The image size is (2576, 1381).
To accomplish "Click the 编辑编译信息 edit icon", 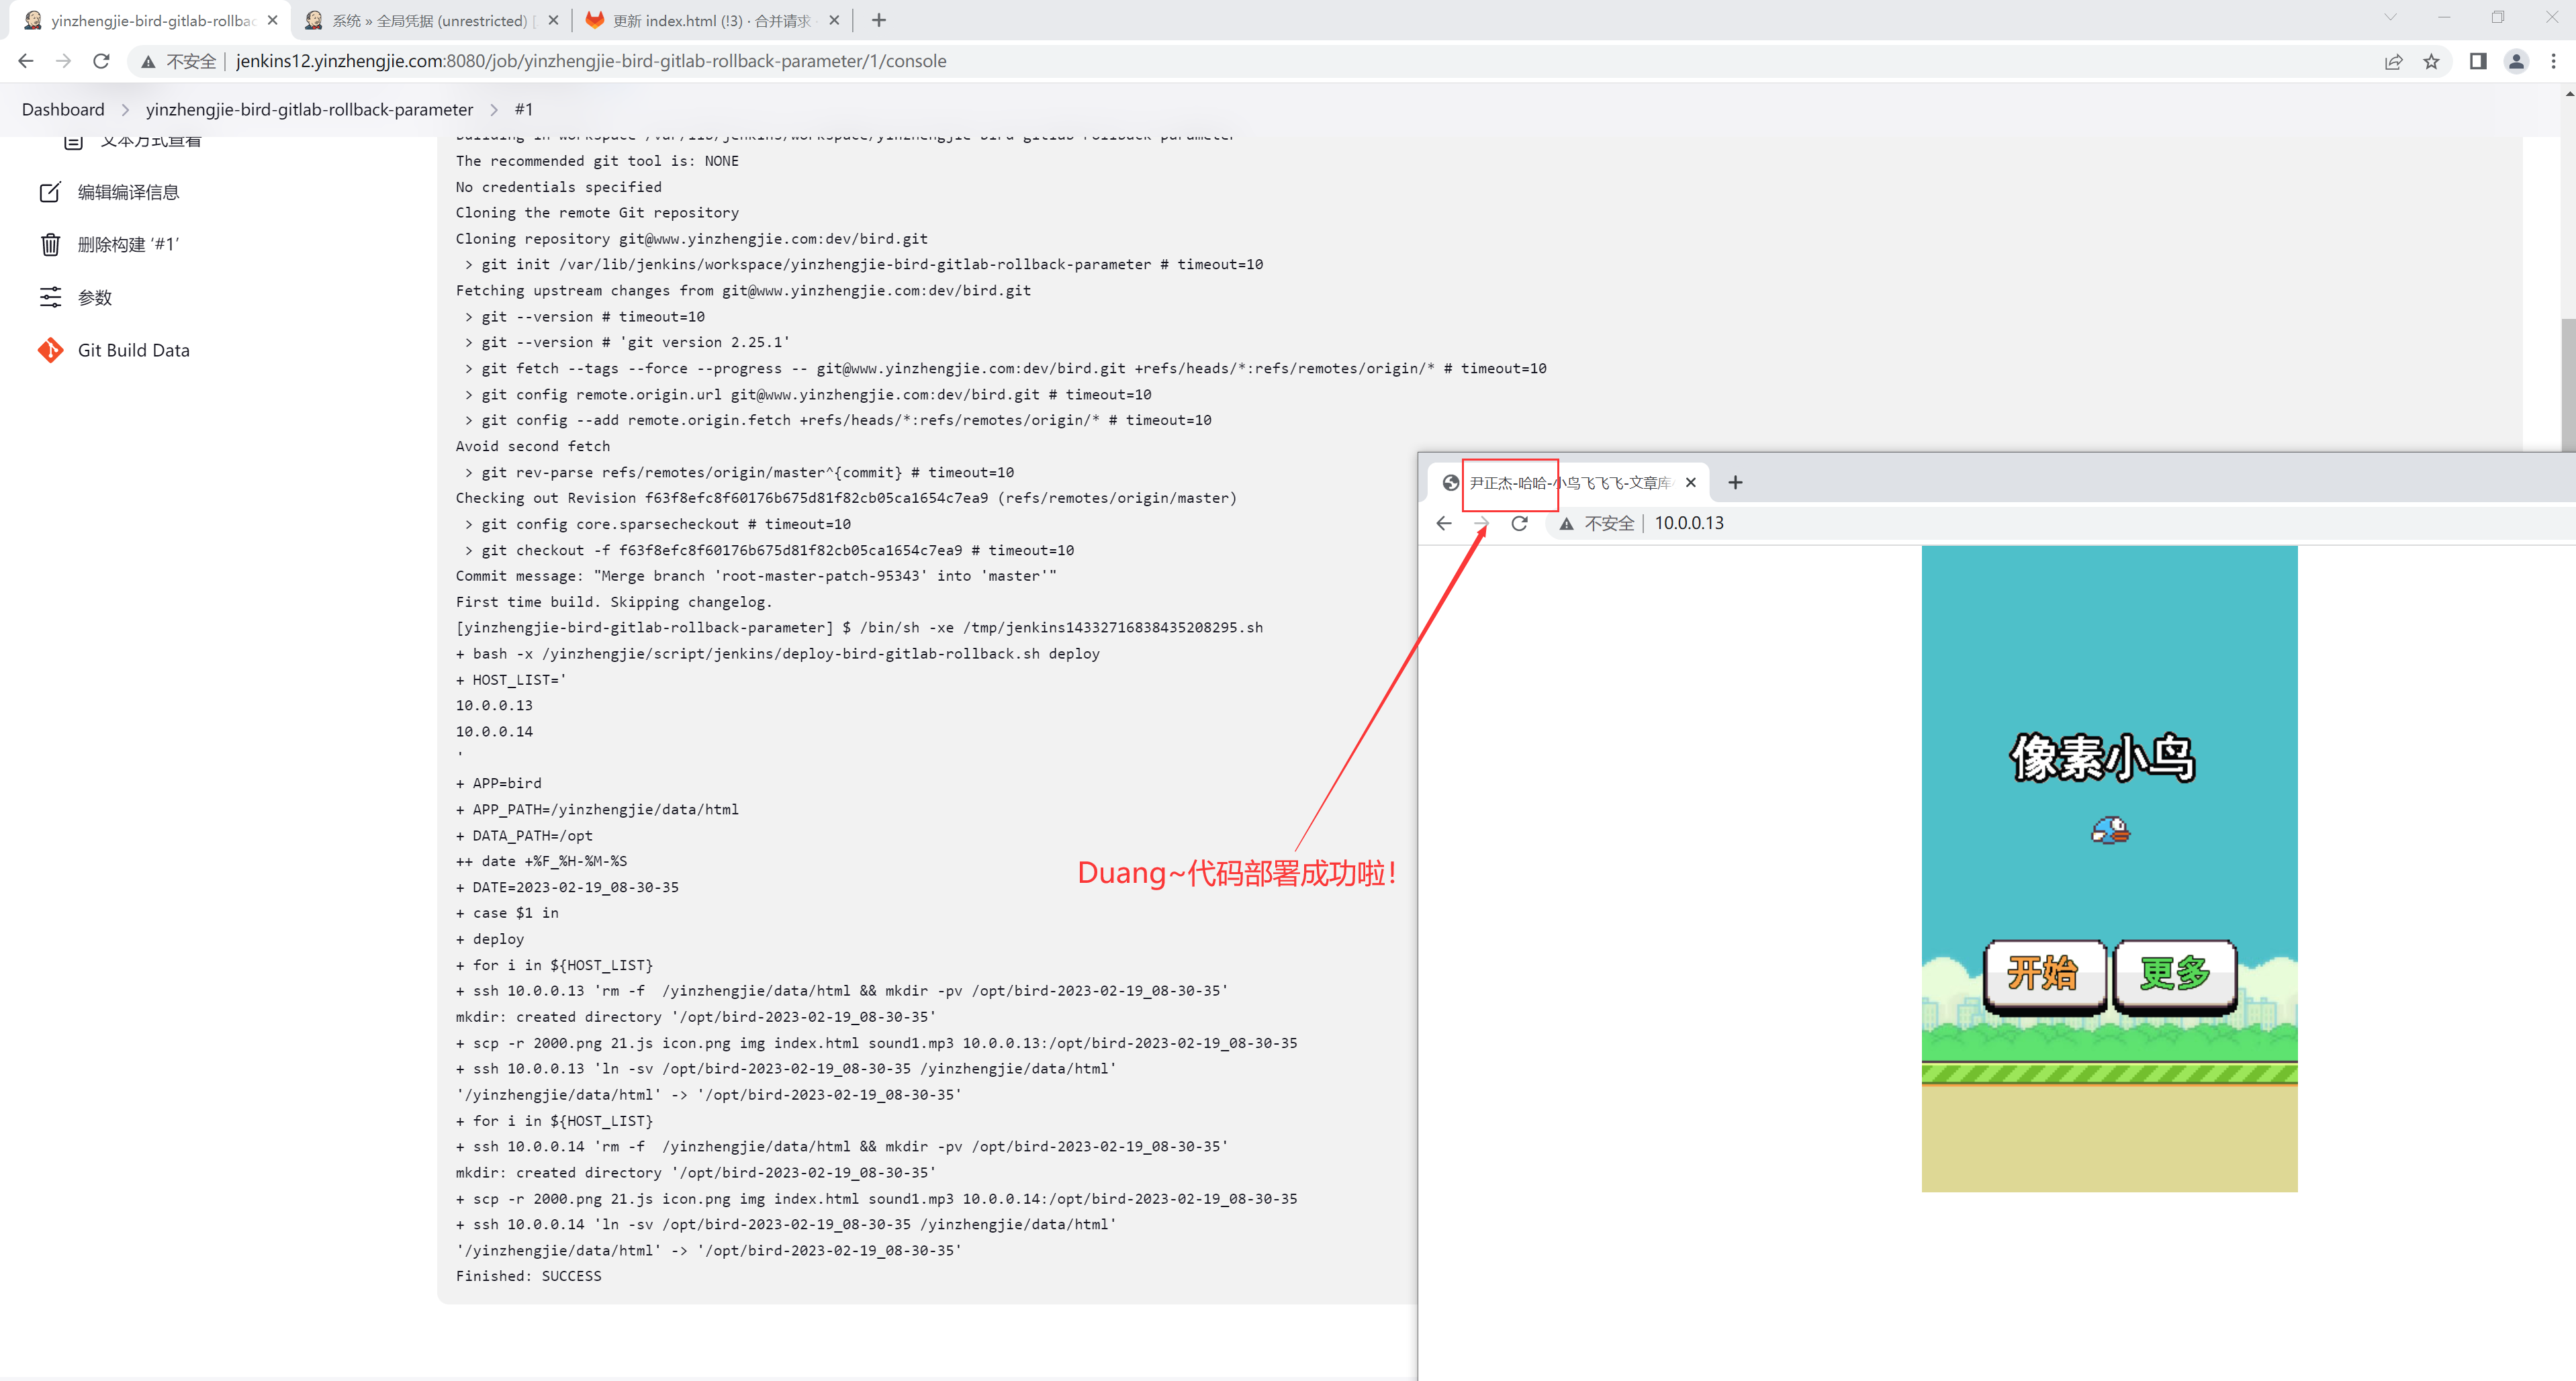I will pos(50,192).
